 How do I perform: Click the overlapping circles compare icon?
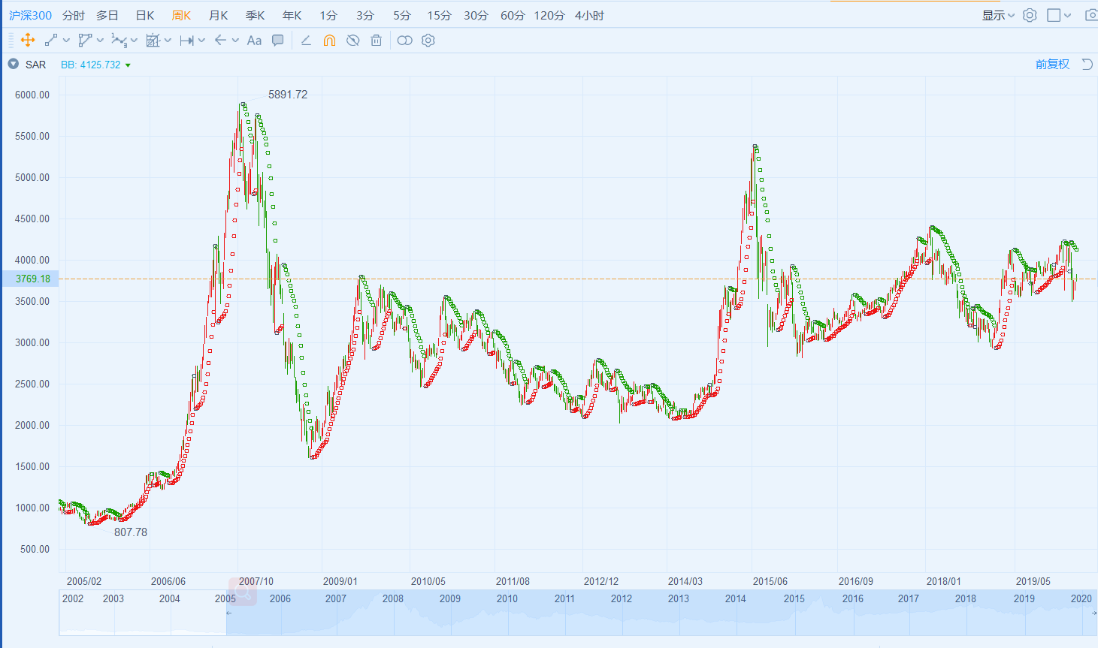pyautogui.click(x=404, y=41)
